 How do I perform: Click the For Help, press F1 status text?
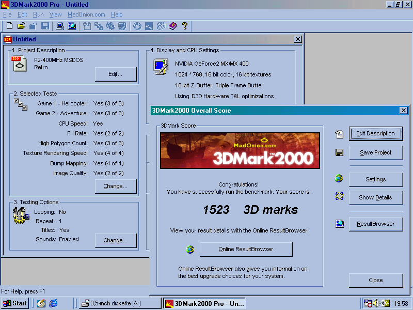(x=23, y=291)
